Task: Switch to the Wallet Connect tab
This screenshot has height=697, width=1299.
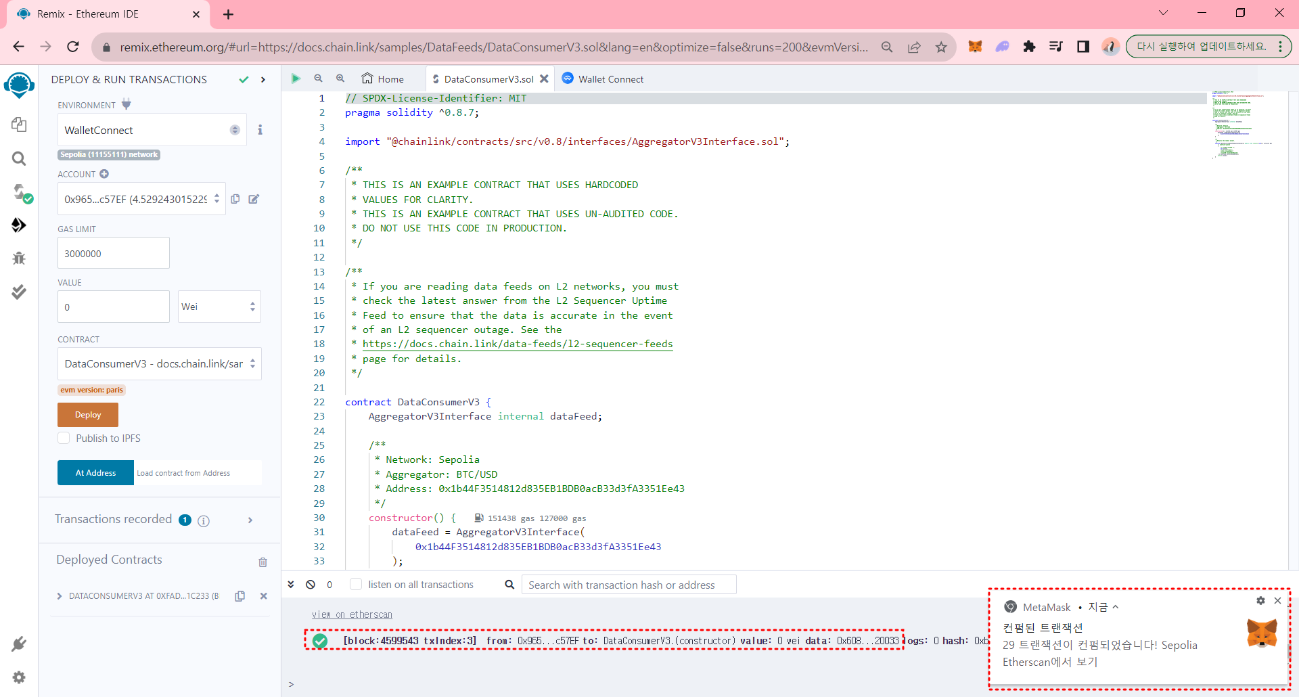Action: pyautogui.click(x=603, y=79)
